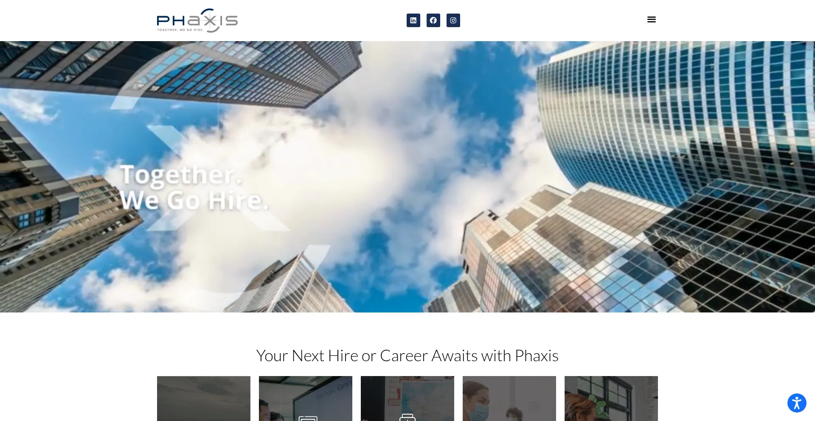Viewport: 815px width, 421px height.
Task: Click 'Your Next Hire or Career Awaits' heading
Action: [407, 355]
